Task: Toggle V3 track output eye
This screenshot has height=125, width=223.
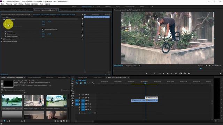Action: pyautogui.click(x=88, y=95)
